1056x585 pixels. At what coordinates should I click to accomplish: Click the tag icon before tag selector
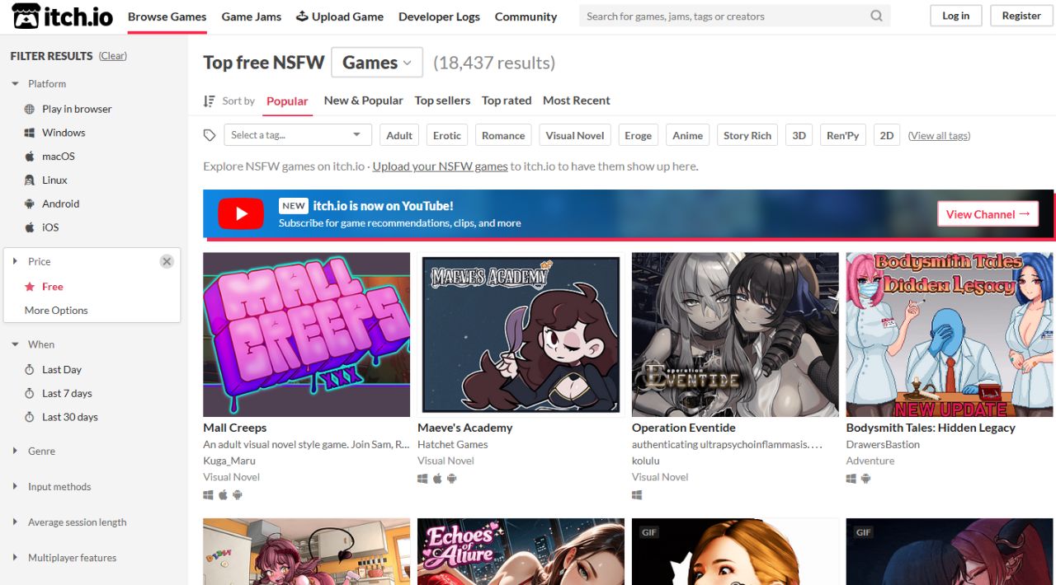(x=210, y=135)
